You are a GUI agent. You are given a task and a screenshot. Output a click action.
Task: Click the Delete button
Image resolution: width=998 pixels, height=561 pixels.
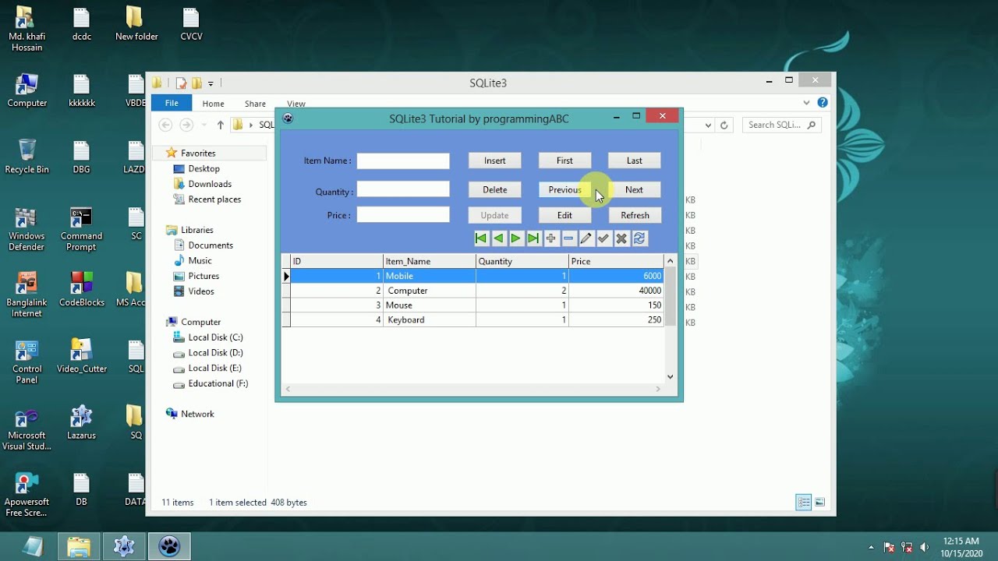click(494, 189)
